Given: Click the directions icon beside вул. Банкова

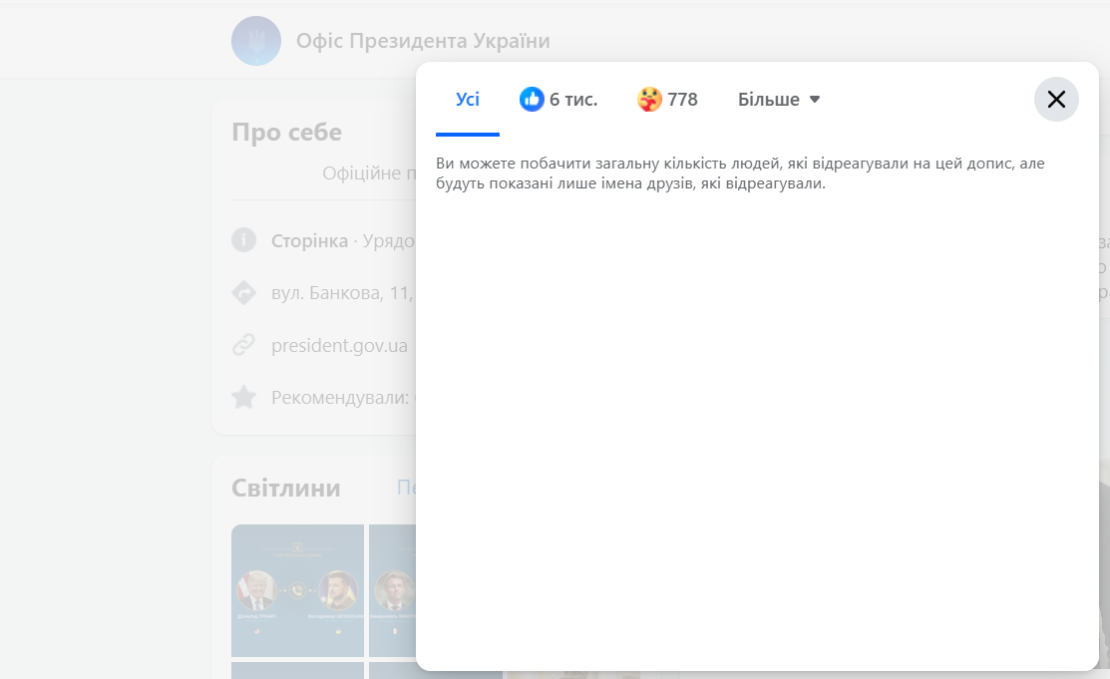Looking at the screenshot, I should tap(244, 293).
